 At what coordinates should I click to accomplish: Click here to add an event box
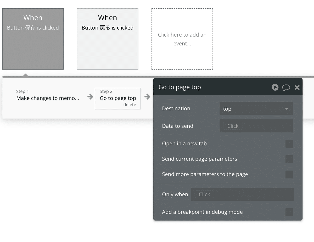tap(182, 39)
